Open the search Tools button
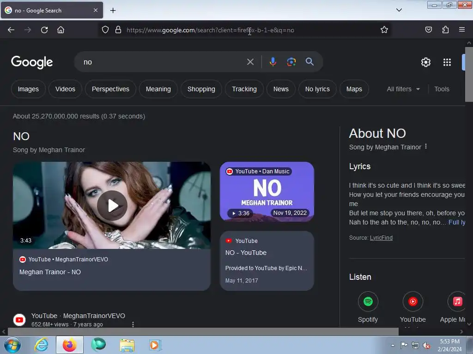 pyautogui.click(x=442, y=89)
